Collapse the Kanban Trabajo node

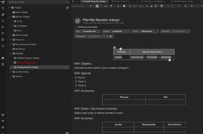tap(10, 17)
